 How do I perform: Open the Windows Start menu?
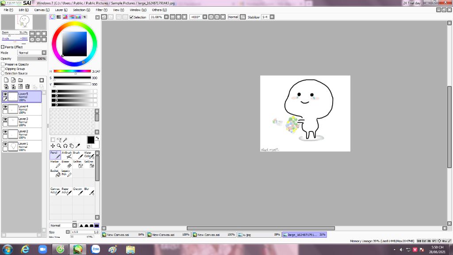click(x=7, y=249)
